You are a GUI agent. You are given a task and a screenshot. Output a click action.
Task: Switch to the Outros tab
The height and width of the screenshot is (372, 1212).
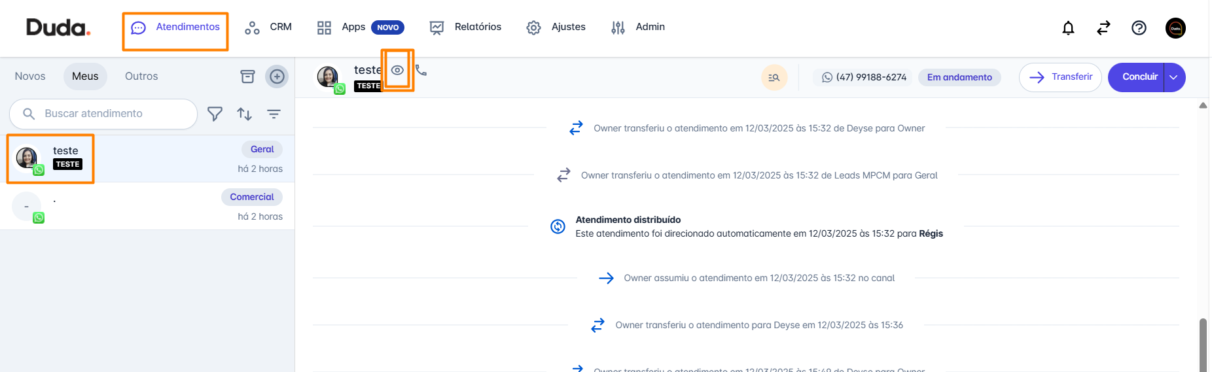(141, 76)
